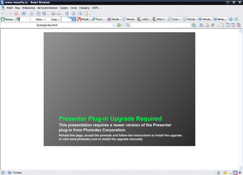Click the empty search input field

161,25
